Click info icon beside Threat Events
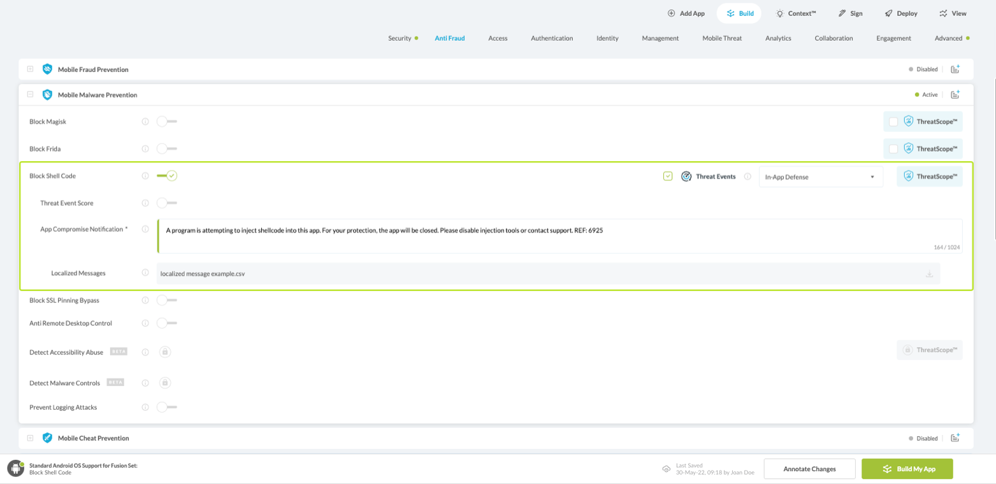The image size is (996, 484). [747, 177]
